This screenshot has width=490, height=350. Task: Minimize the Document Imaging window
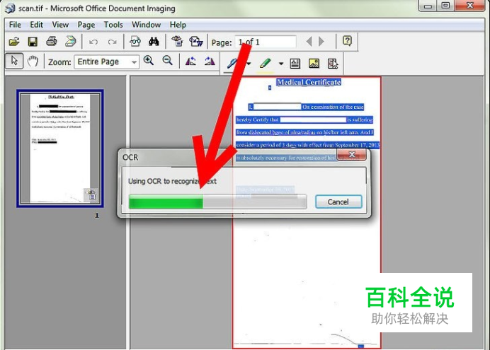[428, 6]
